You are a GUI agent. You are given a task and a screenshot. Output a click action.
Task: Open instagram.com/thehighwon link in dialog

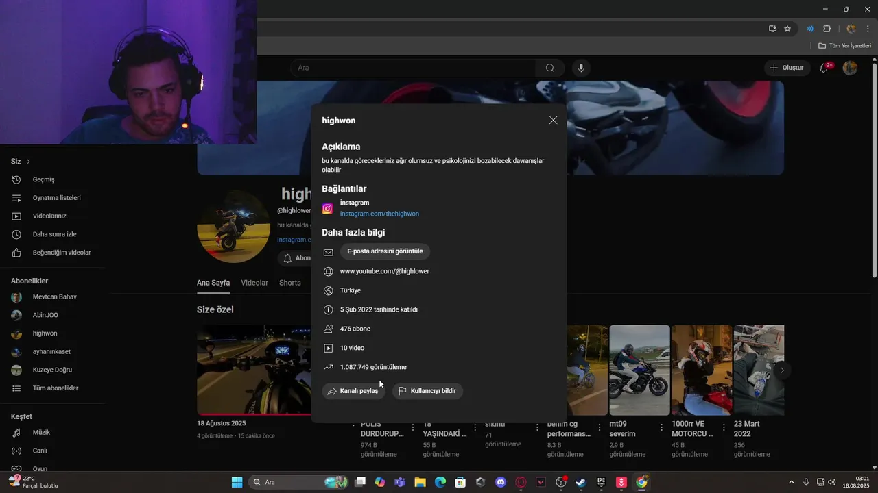pos(379,214)
